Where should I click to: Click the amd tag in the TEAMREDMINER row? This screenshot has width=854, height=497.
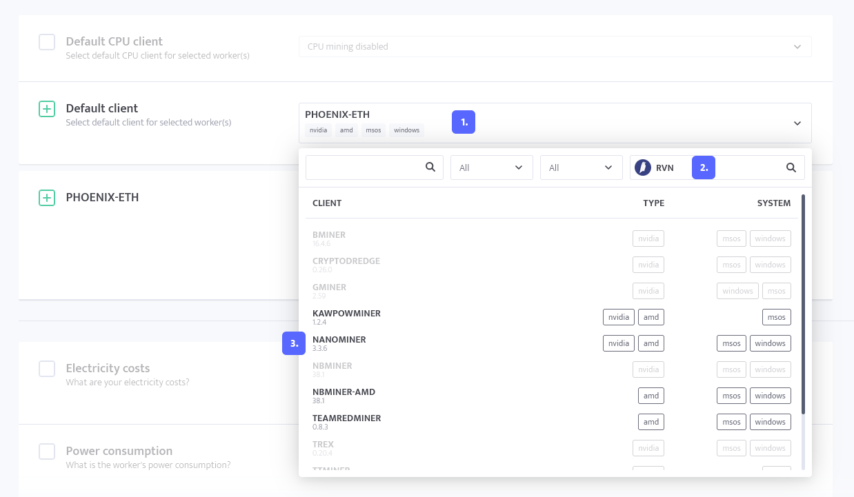click(651, 422)
